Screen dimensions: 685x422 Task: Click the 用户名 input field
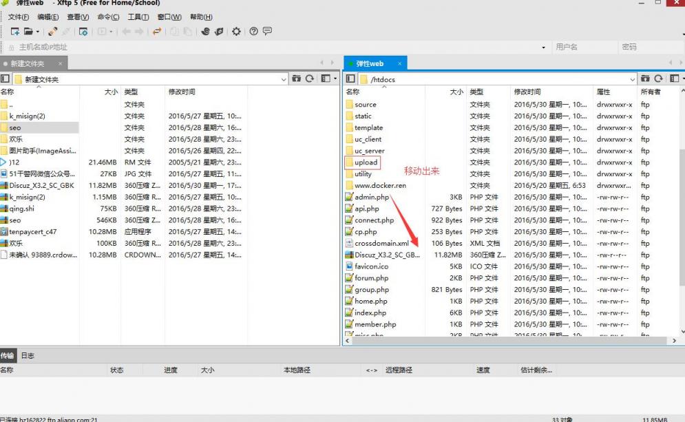pos(582,47)
